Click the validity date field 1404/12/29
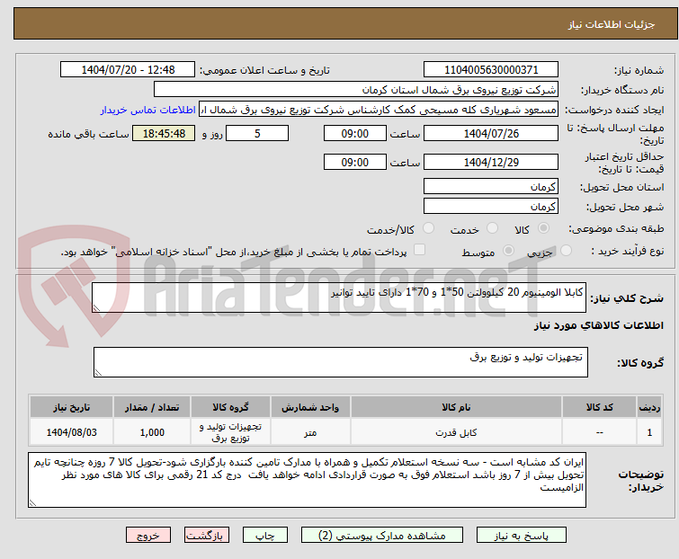Viewport: 679px width, 559px height. pyautogui.click(x=491, y=162)
